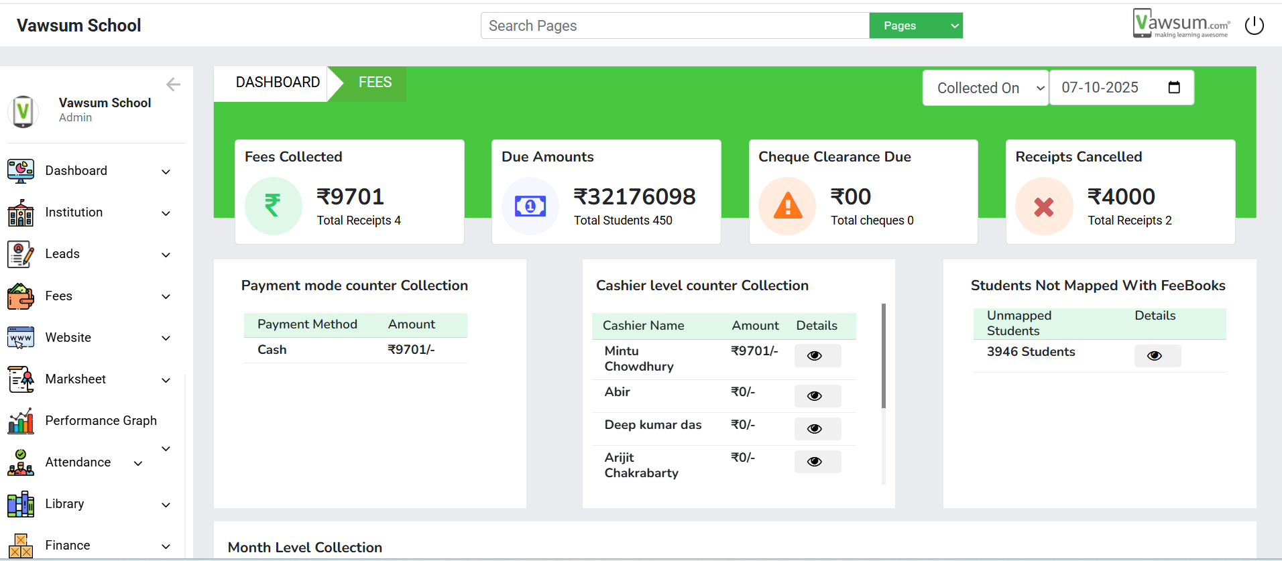Switch to the DASHBOARD breadcrumb tab
The width and height of the screenshot is (1282, 561).
point(277,82)
